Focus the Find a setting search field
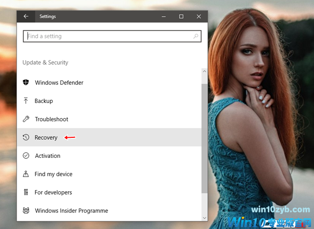The image size is (314, 229). [112, 36]
